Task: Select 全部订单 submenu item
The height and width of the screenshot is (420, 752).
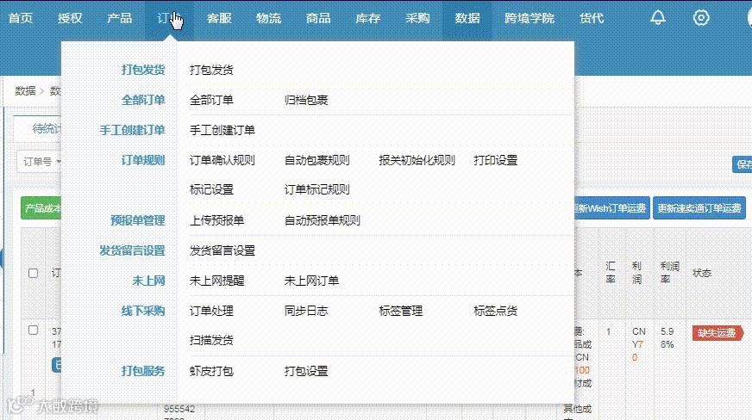Action: [211, 100]
